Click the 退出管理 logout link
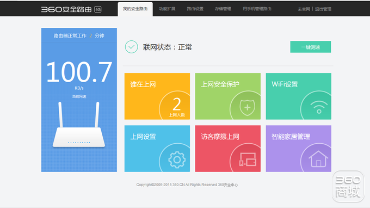 (x=323, y=9)
